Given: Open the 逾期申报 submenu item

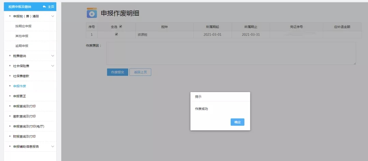Looking at the screenshot, I should pos(22,46).
